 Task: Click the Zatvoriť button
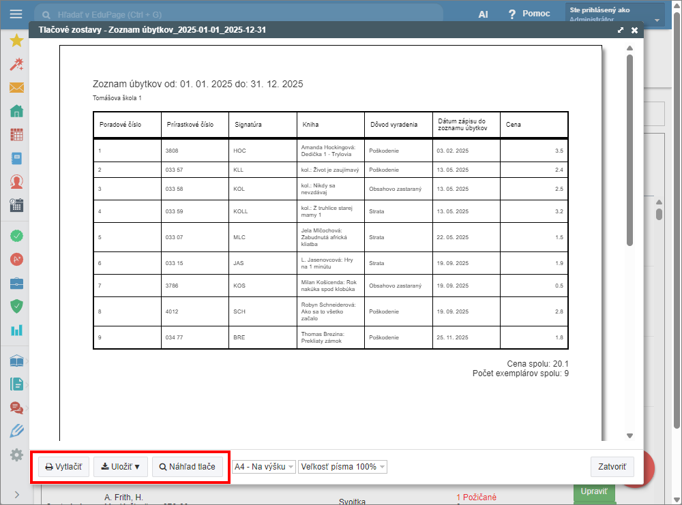click(x=612, y=467)
